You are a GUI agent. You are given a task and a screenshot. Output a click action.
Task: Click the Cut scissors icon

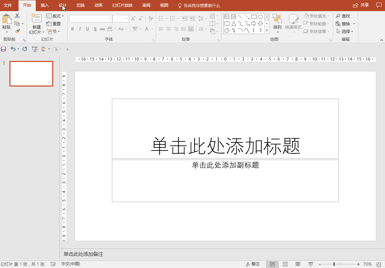click(17, 16)
